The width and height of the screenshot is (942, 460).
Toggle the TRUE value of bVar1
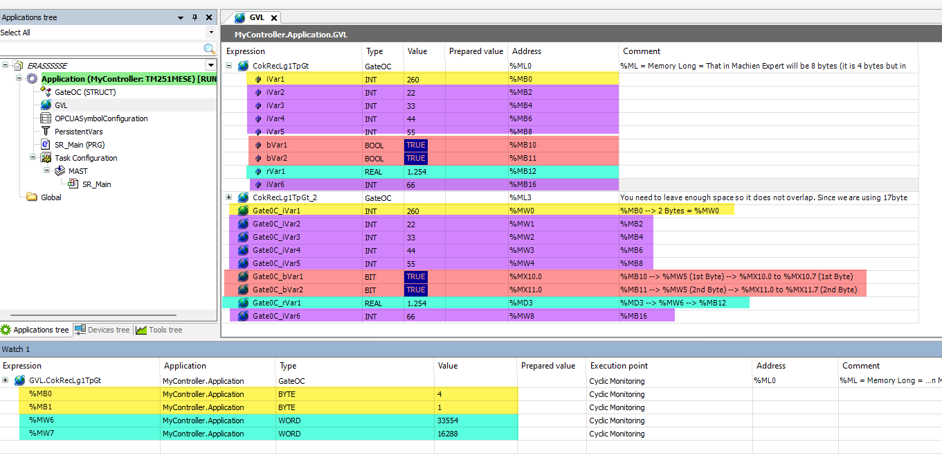point(416,145)
